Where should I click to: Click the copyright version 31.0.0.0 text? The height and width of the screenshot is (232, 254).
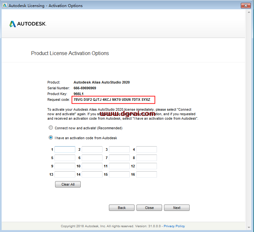(148, 226)
